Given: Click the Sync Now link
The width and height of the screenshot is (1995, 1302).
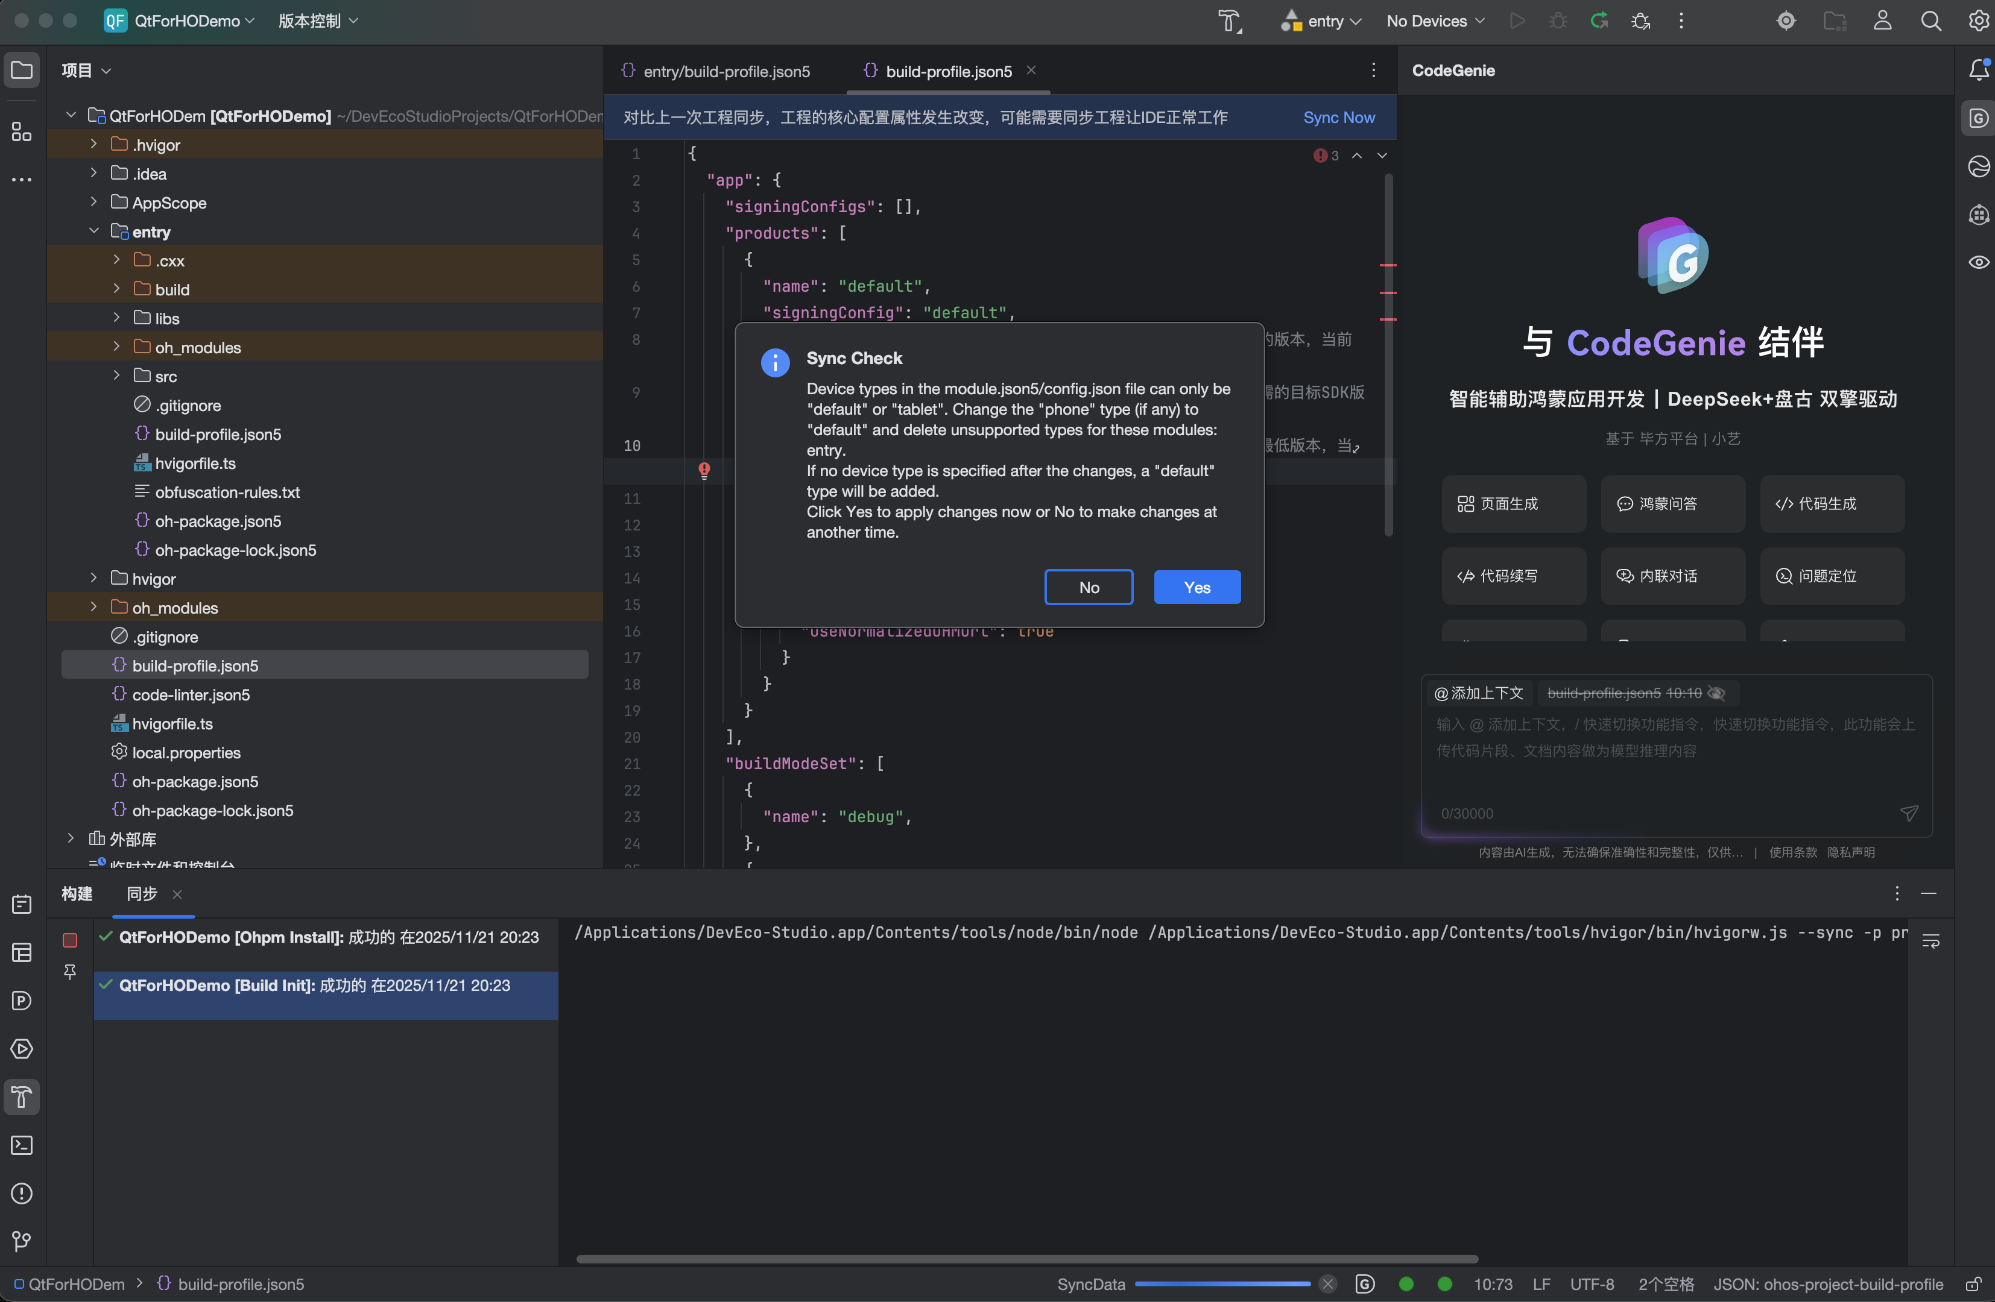Looking at the screenshot, I should (1339, 118).
